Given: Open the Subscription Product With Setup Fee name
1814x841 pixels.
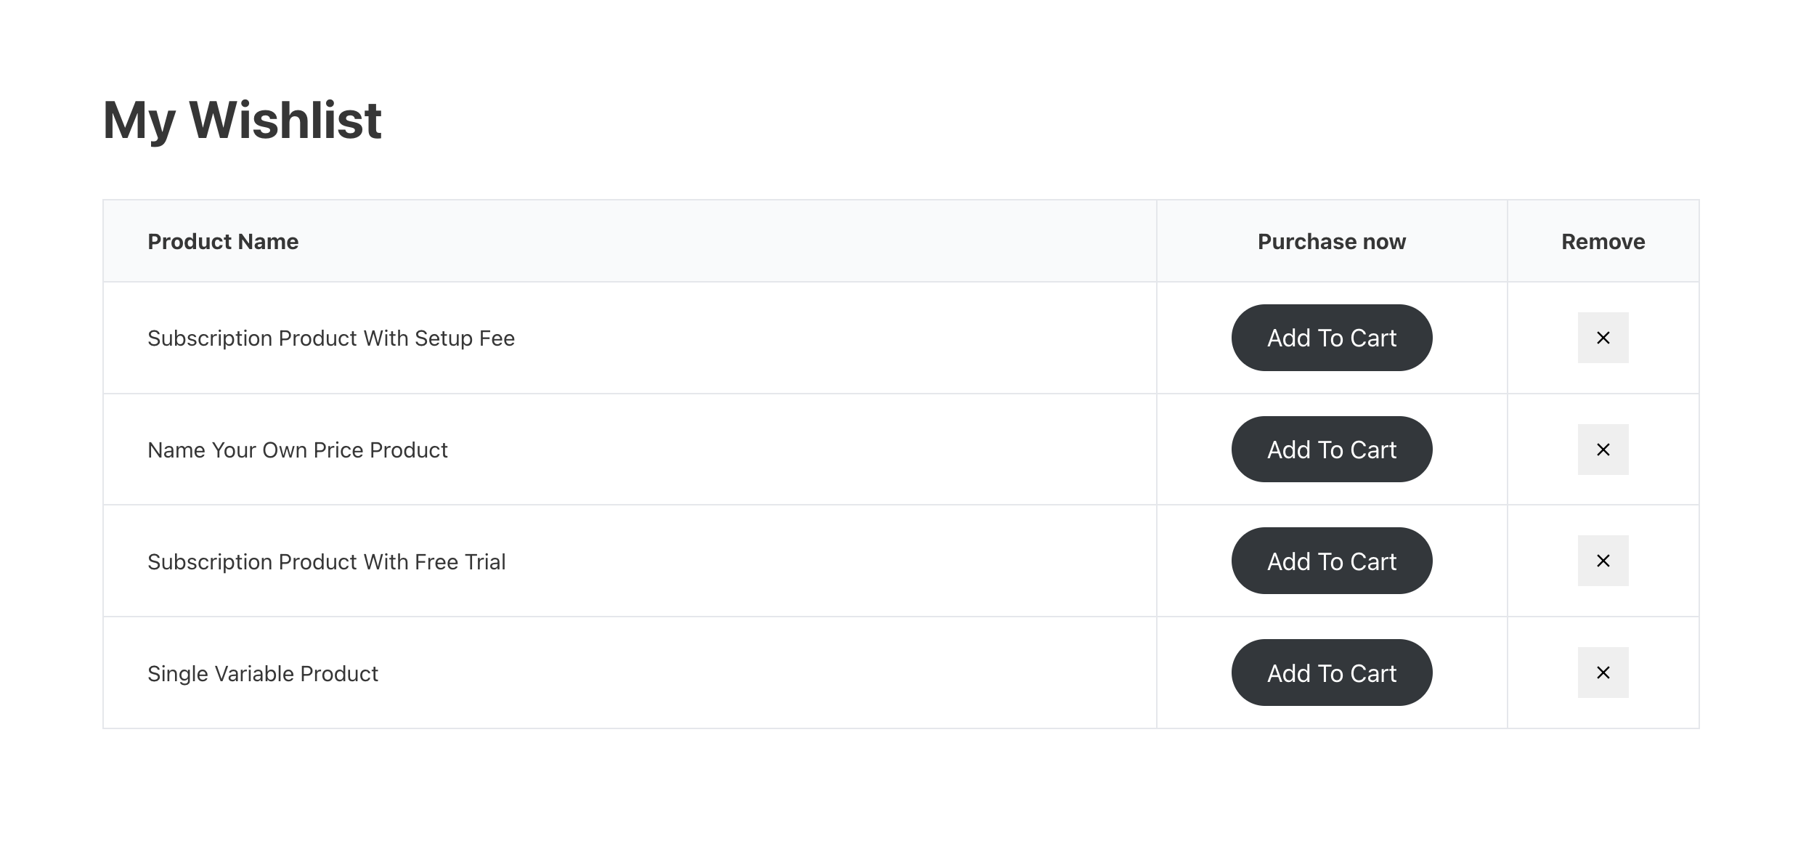Looking at the screenshot, I should tap(331, 338).
